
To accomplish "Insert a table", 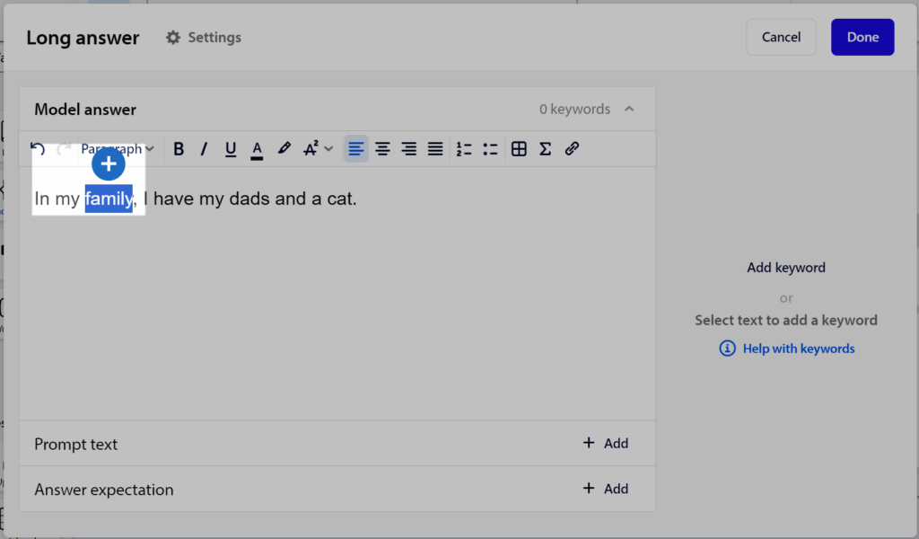I will [x=519, y=149].
